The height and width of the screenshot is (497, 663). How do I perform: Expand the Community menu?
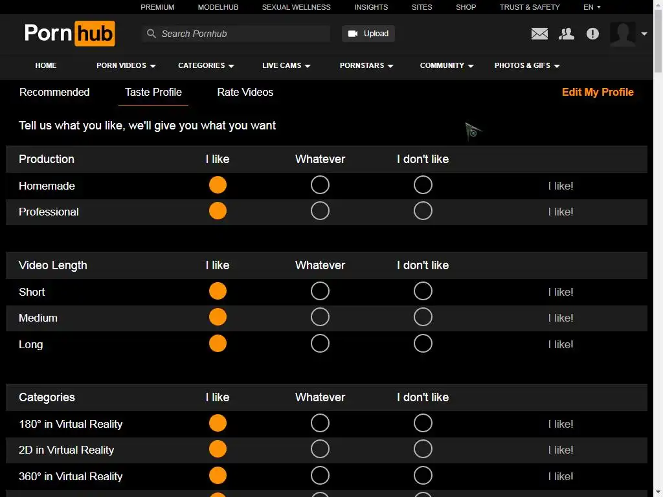447,65
